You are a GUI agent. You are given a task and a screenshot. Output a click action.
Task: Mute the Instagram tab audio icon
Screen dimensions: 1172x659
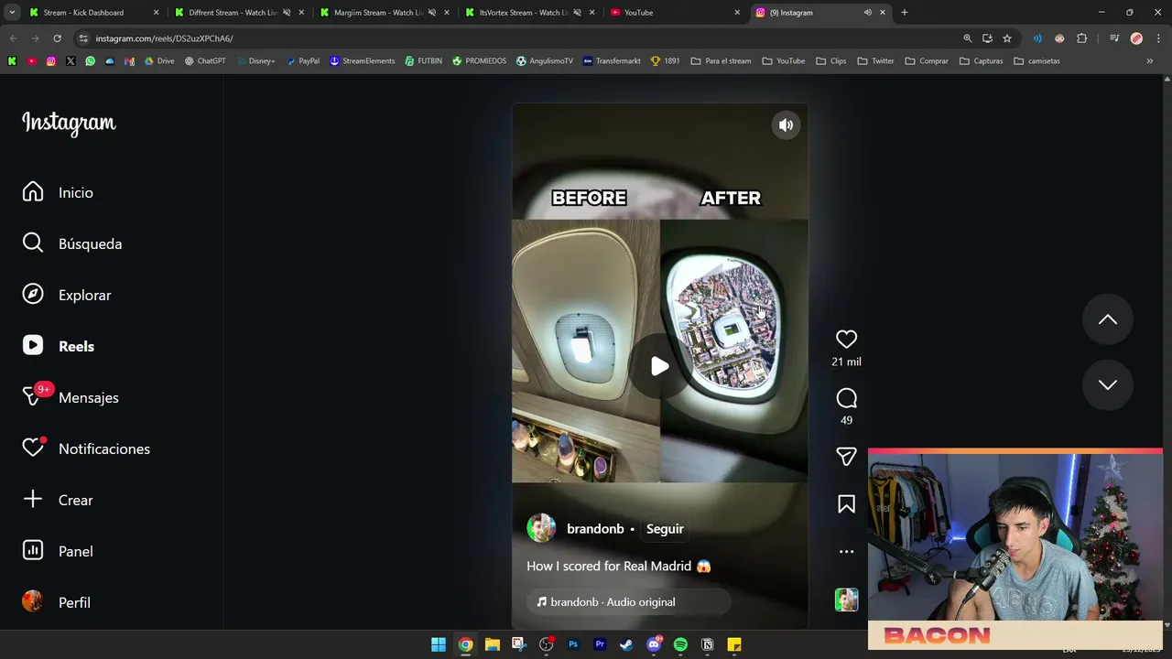click(x=867, y=13)
